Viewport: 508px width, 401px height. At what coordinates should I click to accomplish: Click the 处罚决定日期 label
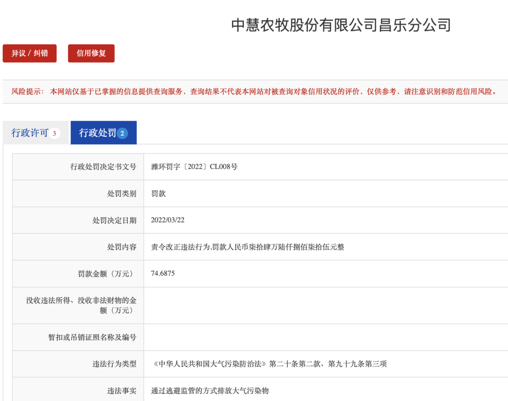[114, 221]
